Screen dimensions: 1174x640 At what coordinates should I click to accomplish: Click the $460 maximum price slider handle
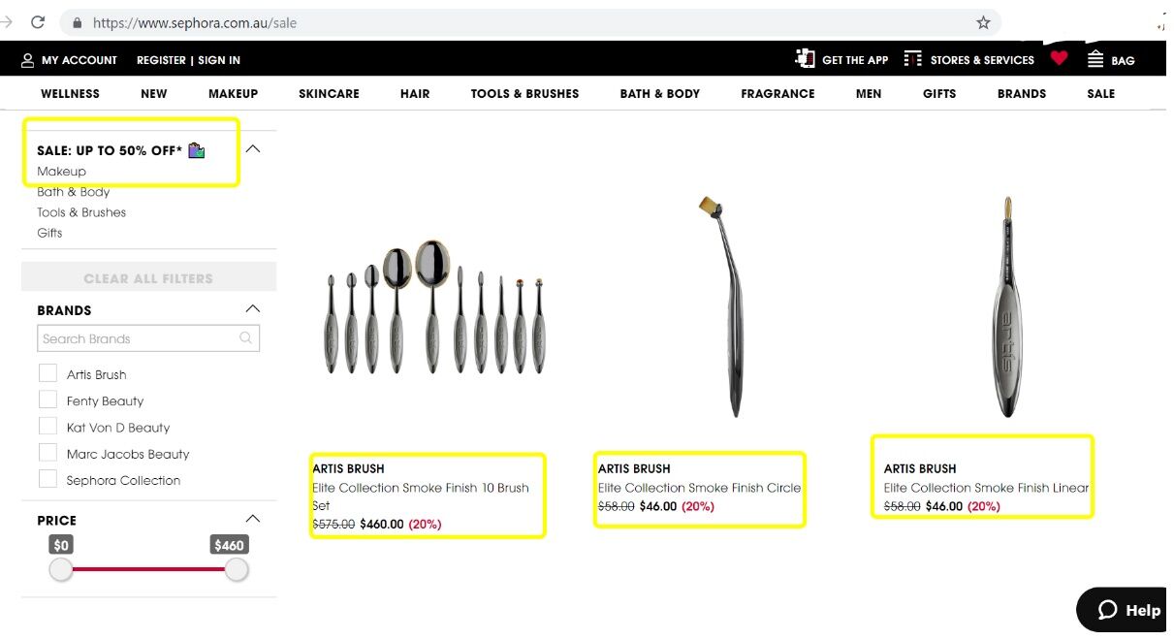236,569
